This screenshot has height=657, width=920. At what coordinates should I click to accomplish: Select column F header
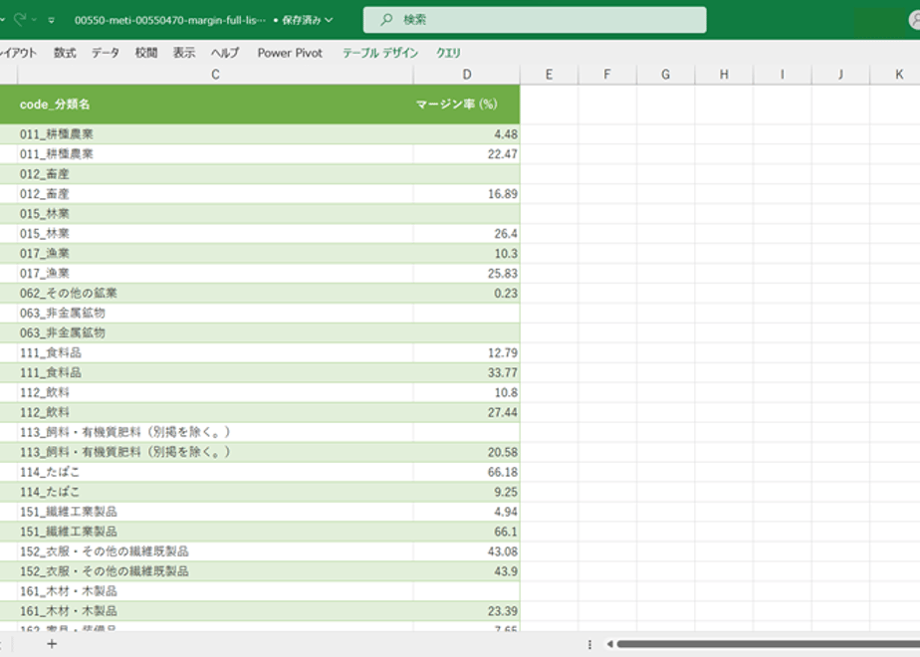(607, 75)
